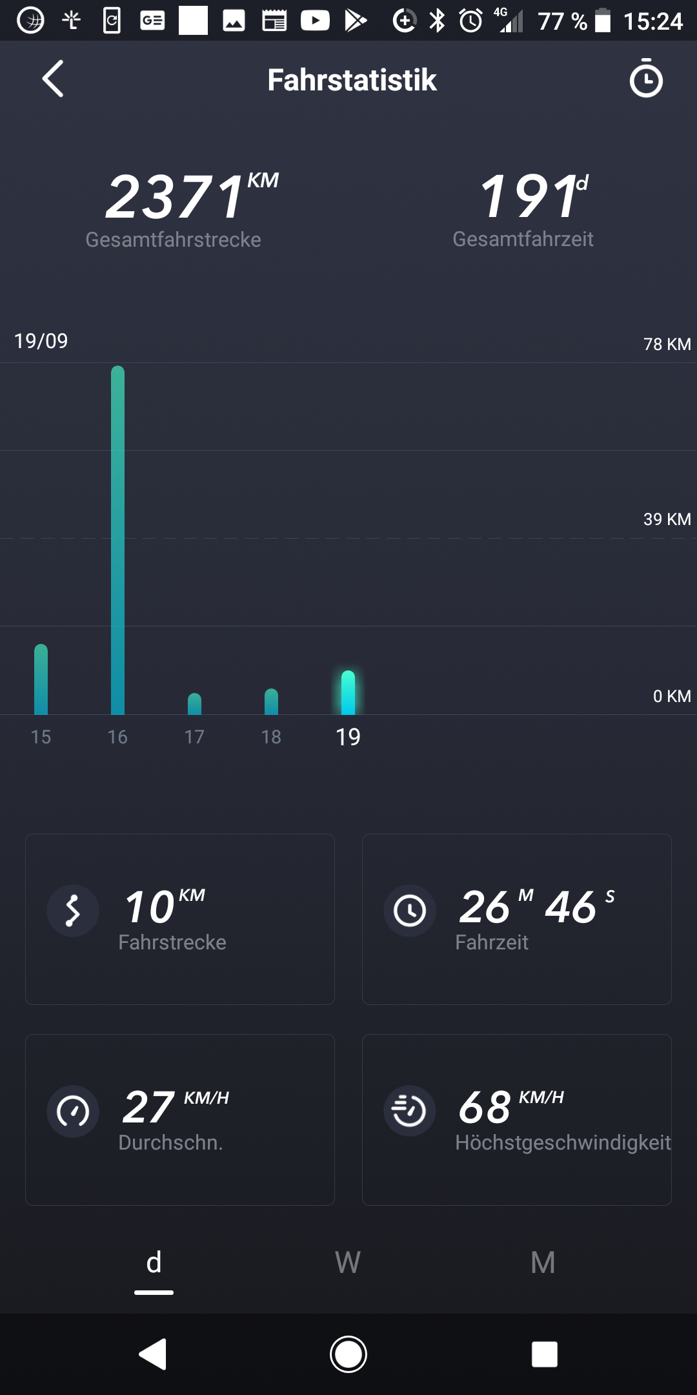697x1395 pixels.
Task: Tap the Fahrstrecke route icon
Action: tap(73, 911)
